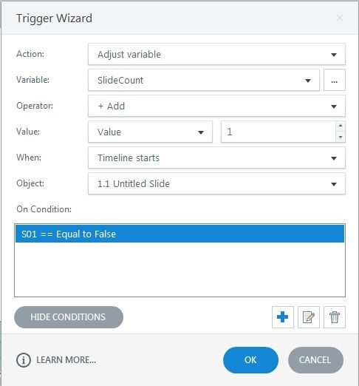The height and width of the screenshot is (386, 359).
Task: Open the Learn More link
Action: pyautogui.click(x=66, y=360)
